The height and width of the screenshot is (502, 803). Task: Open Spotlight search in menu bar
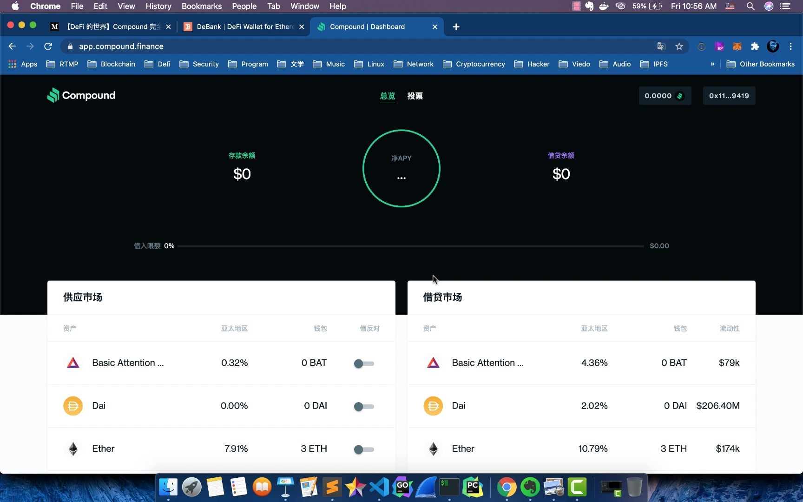tap(750, 6)
